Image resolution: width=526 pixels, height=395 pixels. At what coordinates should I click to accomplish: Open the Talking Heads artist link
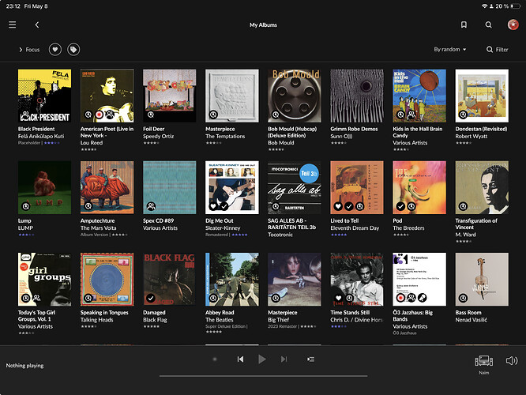96,320
